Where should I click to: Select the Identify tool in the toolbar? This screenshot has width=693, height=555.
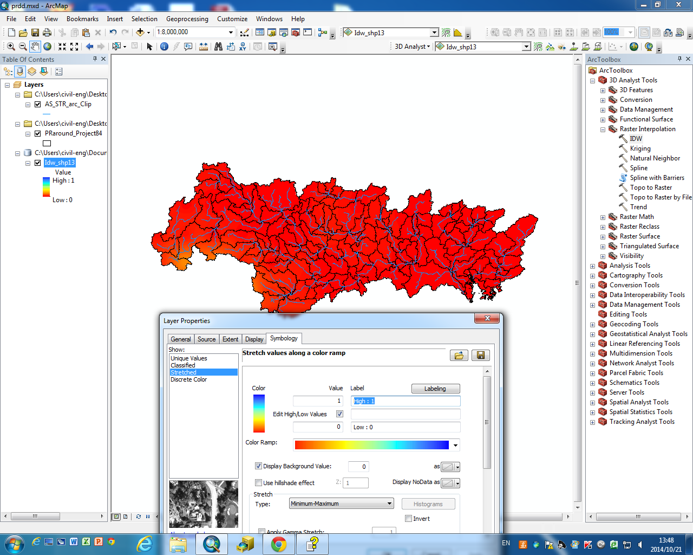click(165, 47)
